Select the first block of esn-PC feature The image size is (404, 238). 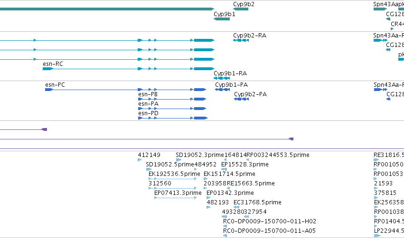pyautogui.click(x=49, y=90)
